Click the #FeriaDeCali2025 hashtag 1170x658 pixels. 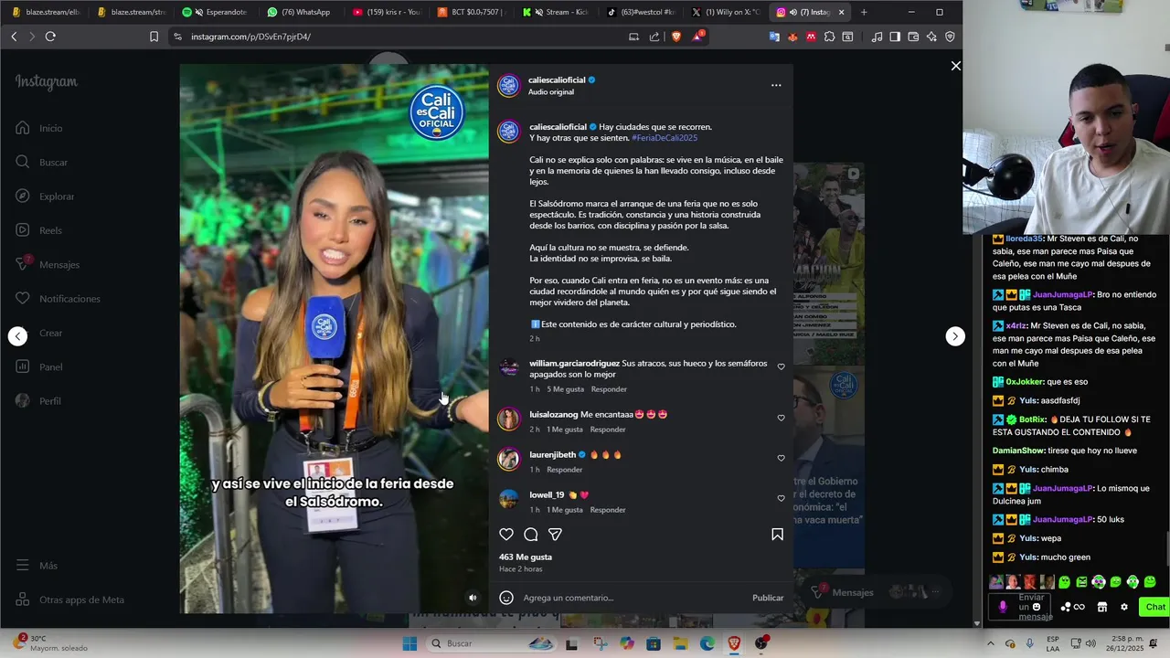pyautogui.click(x=665, y=138)
